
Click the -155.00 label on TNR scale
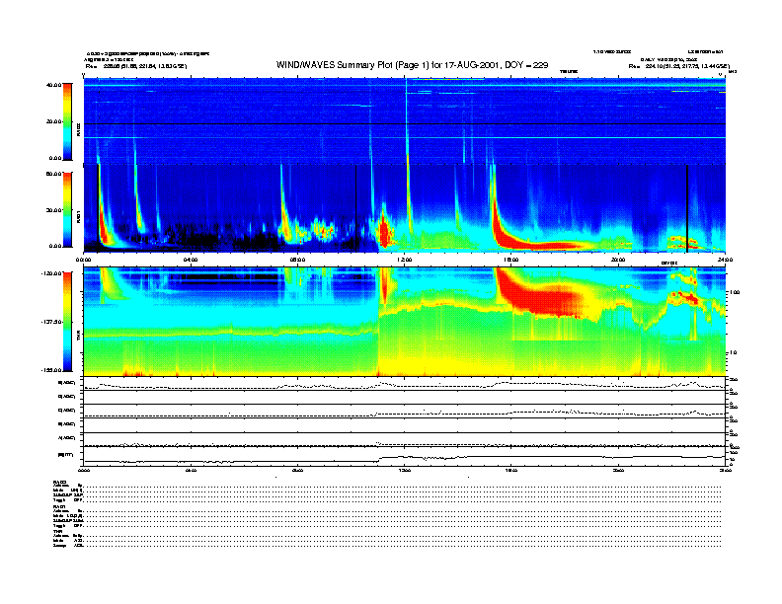tap(51, 370)
